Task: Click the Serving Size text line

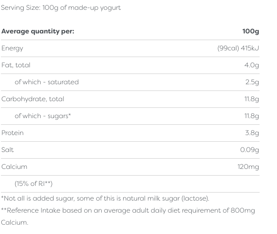Action: pos(61,8)
